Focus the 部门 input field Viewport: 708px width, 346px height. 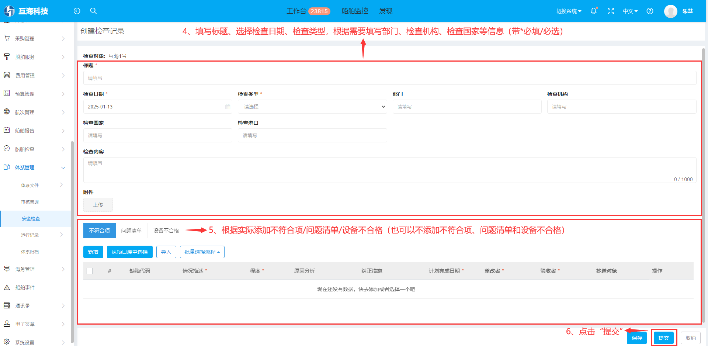pos(467,107)
